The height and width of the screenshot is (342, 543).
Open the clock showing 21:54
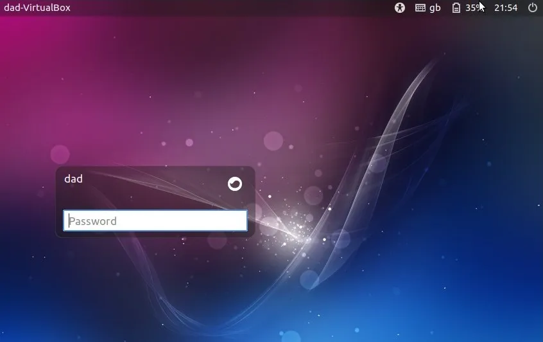tap(506, 8)
